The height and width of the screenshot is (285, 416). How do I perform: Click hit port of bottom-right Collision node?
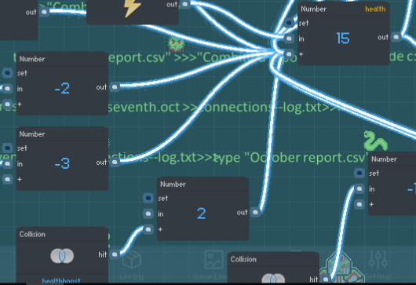pyautogui.click(x=326, y=280)
